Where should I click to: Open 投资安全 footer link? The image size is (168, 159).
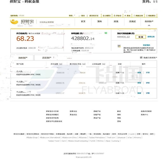point(73,111)
